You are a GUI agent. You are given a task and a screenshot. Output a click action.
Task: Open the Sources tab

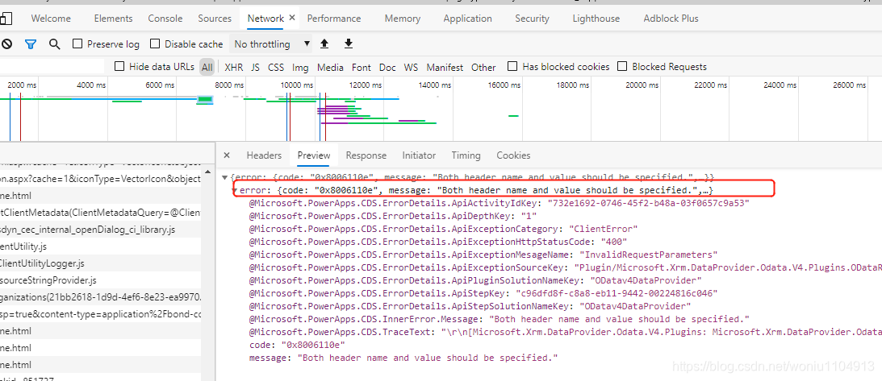pos(215,19)
